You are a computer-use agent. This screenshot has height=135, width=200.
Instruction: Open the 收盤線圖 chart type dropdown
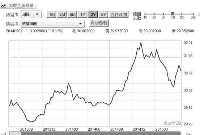80,24
